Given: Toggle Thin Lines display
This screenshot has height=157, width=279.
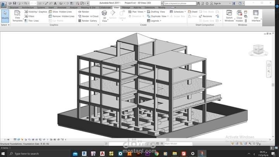Looking at the screenshot, I should [31, 21].
